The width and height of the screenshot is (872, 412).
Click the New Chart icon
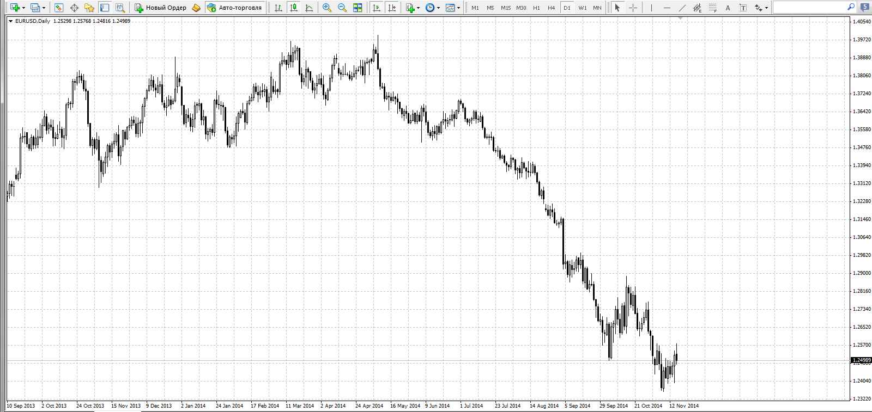15,8
